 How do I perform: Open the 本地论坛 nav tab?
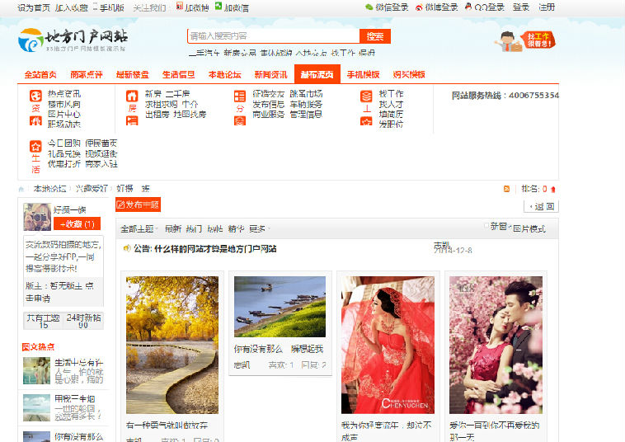click(225, 74)
